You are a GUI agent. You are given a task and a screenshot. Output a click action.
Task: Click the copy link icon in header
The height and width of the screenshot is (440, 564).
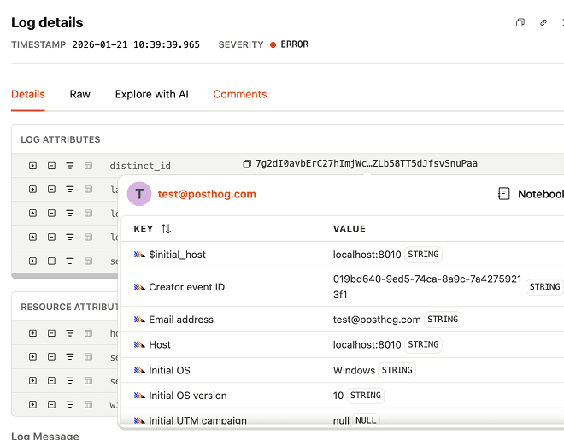pyautogui.click(x=543, y=23)
